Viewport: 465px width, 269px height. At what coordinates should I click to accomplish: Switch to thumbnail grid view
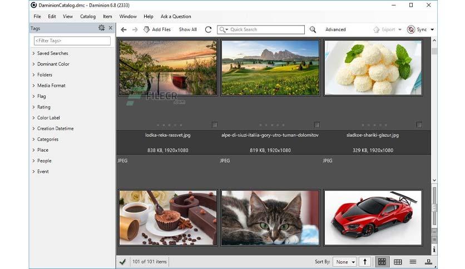382,262
